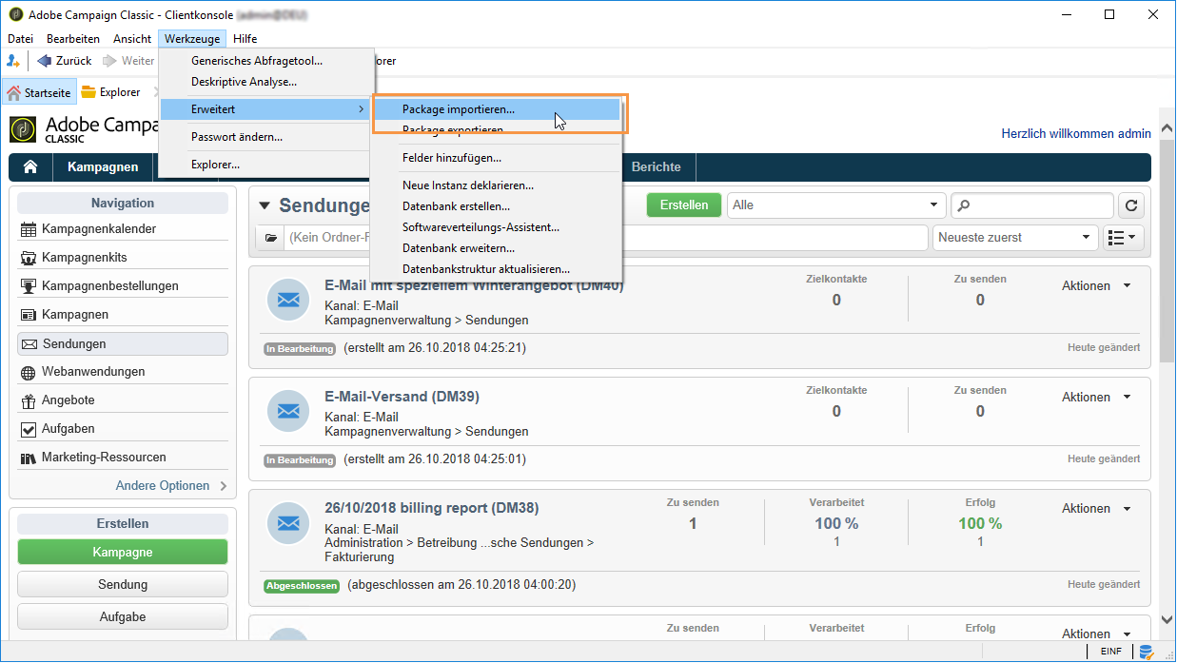
Task: Open the Kampagnen tab in the navy bar
Action: coord(103,166)
